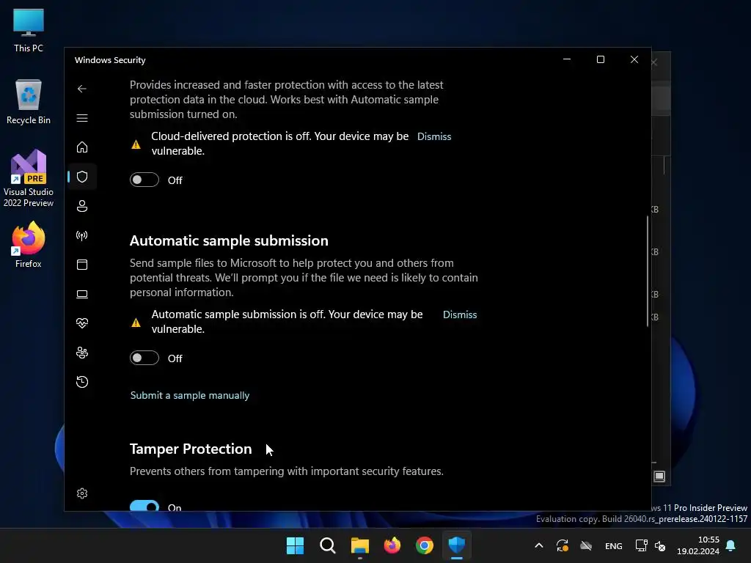Viewport: 751px width, 563px height.
Task: Go back with the back arrow
Action: tap(82, 89)
